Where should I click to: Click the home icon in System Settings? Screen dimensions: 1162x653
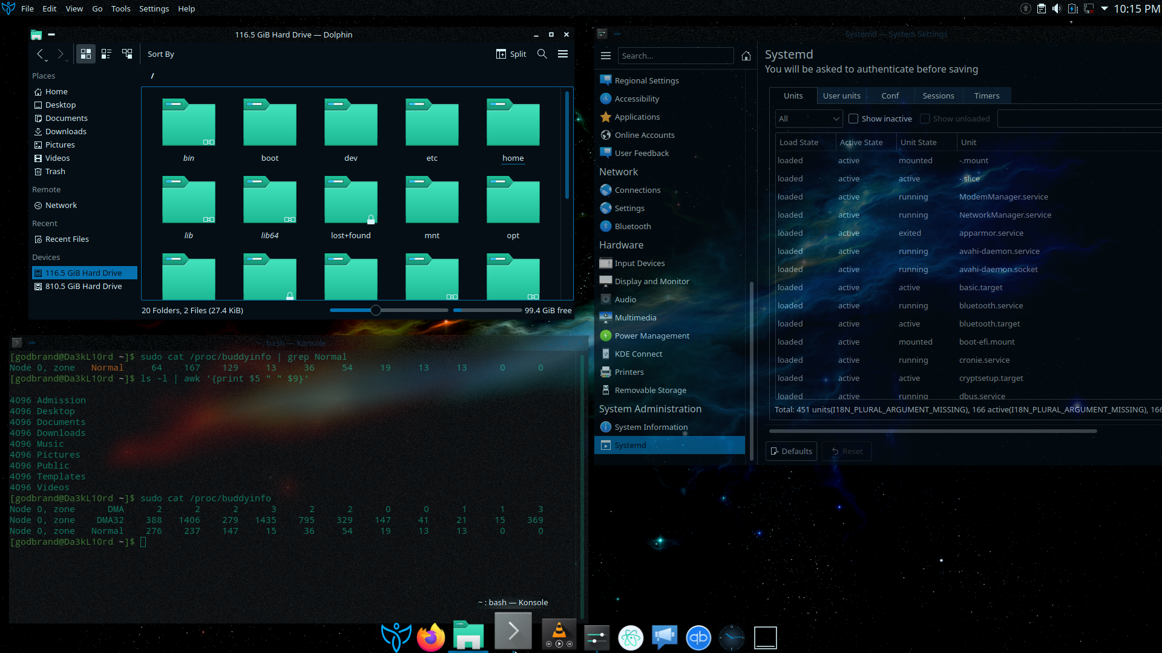tap(746, 56)
